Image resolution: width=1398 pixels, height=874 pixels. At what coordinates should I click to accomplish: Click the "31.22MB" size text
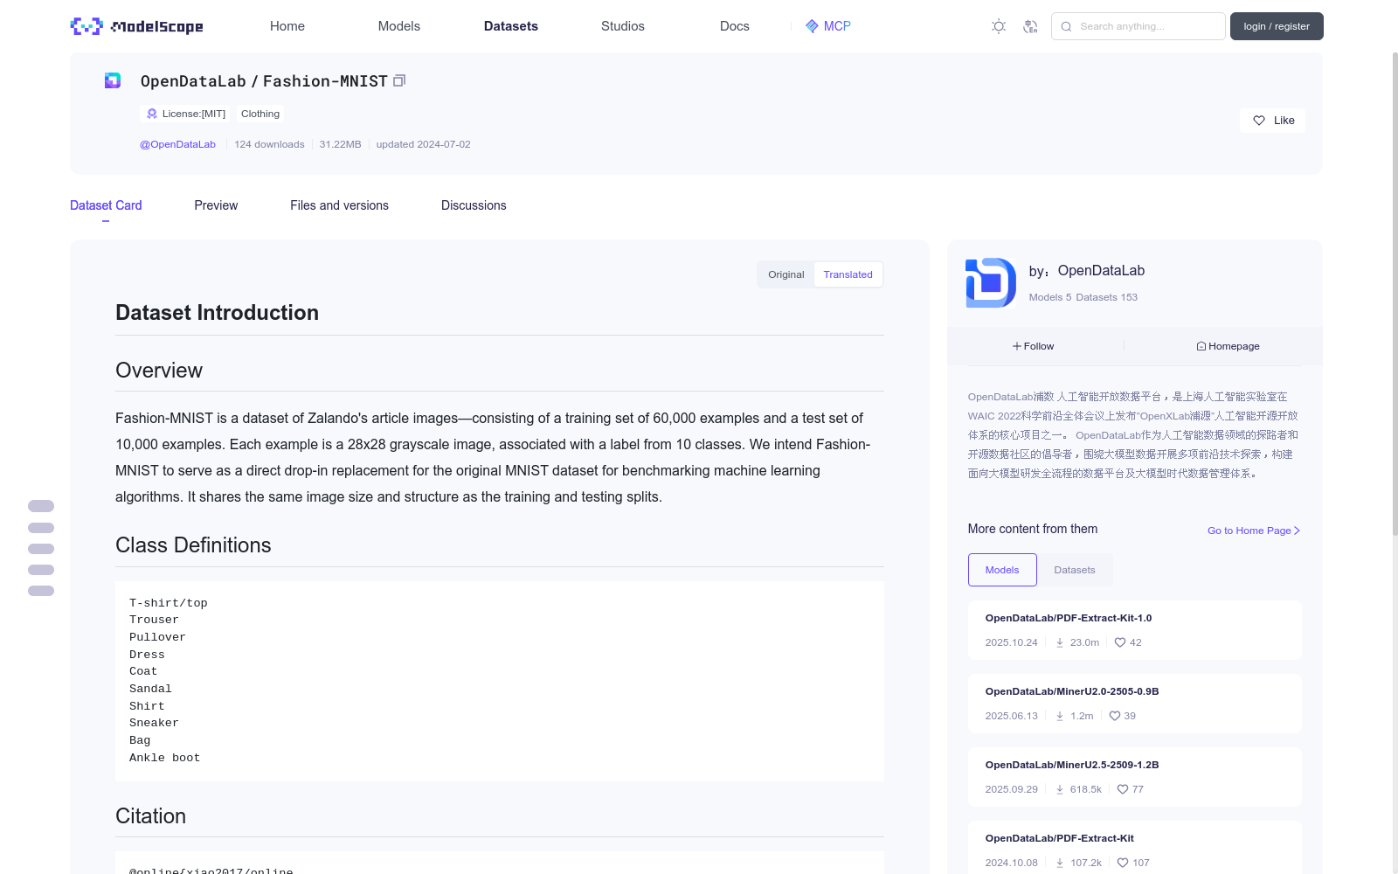340,144
